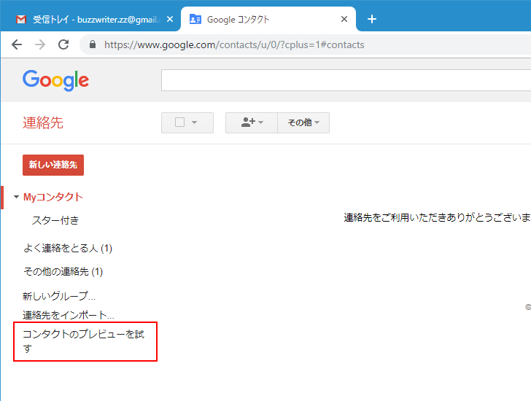Click 連絡先をインポート... link
Screen dimensions: 531x401
click(x=69, y=315)
